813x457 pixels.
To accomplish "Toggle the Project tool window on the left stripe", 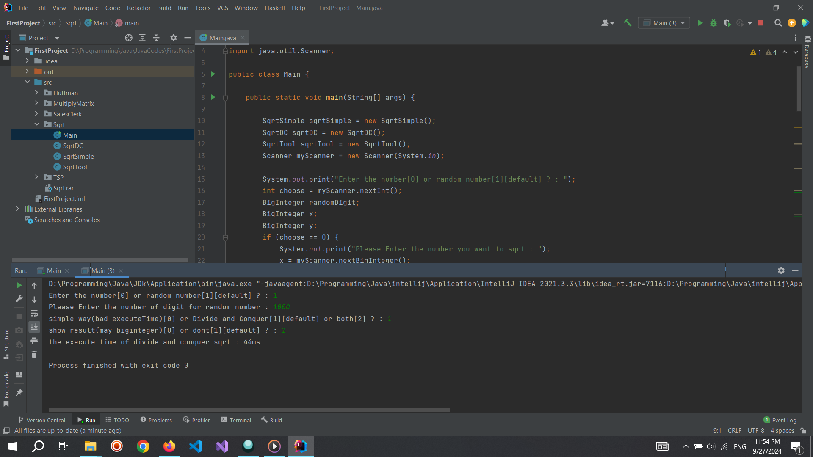I will (x=6, y=47).
